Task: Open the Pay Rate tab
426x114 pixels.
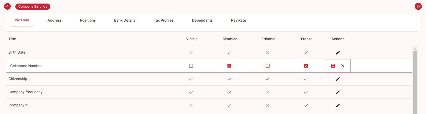Action: (x=239, y=20)
